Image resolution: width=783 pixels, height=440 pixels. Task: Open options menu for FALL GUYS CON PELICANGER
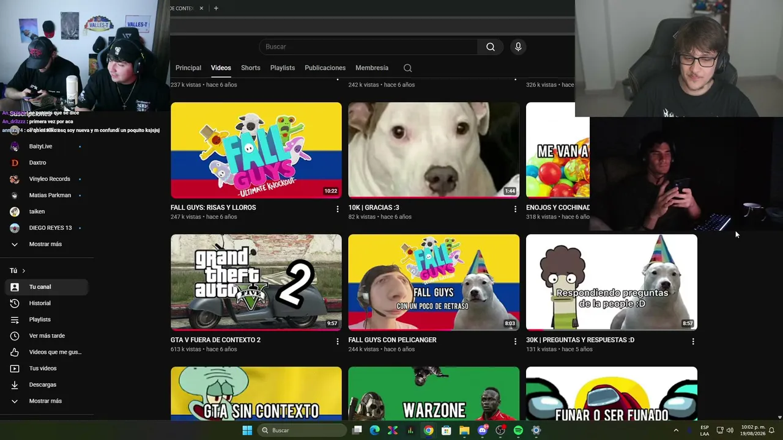point(515,342)
